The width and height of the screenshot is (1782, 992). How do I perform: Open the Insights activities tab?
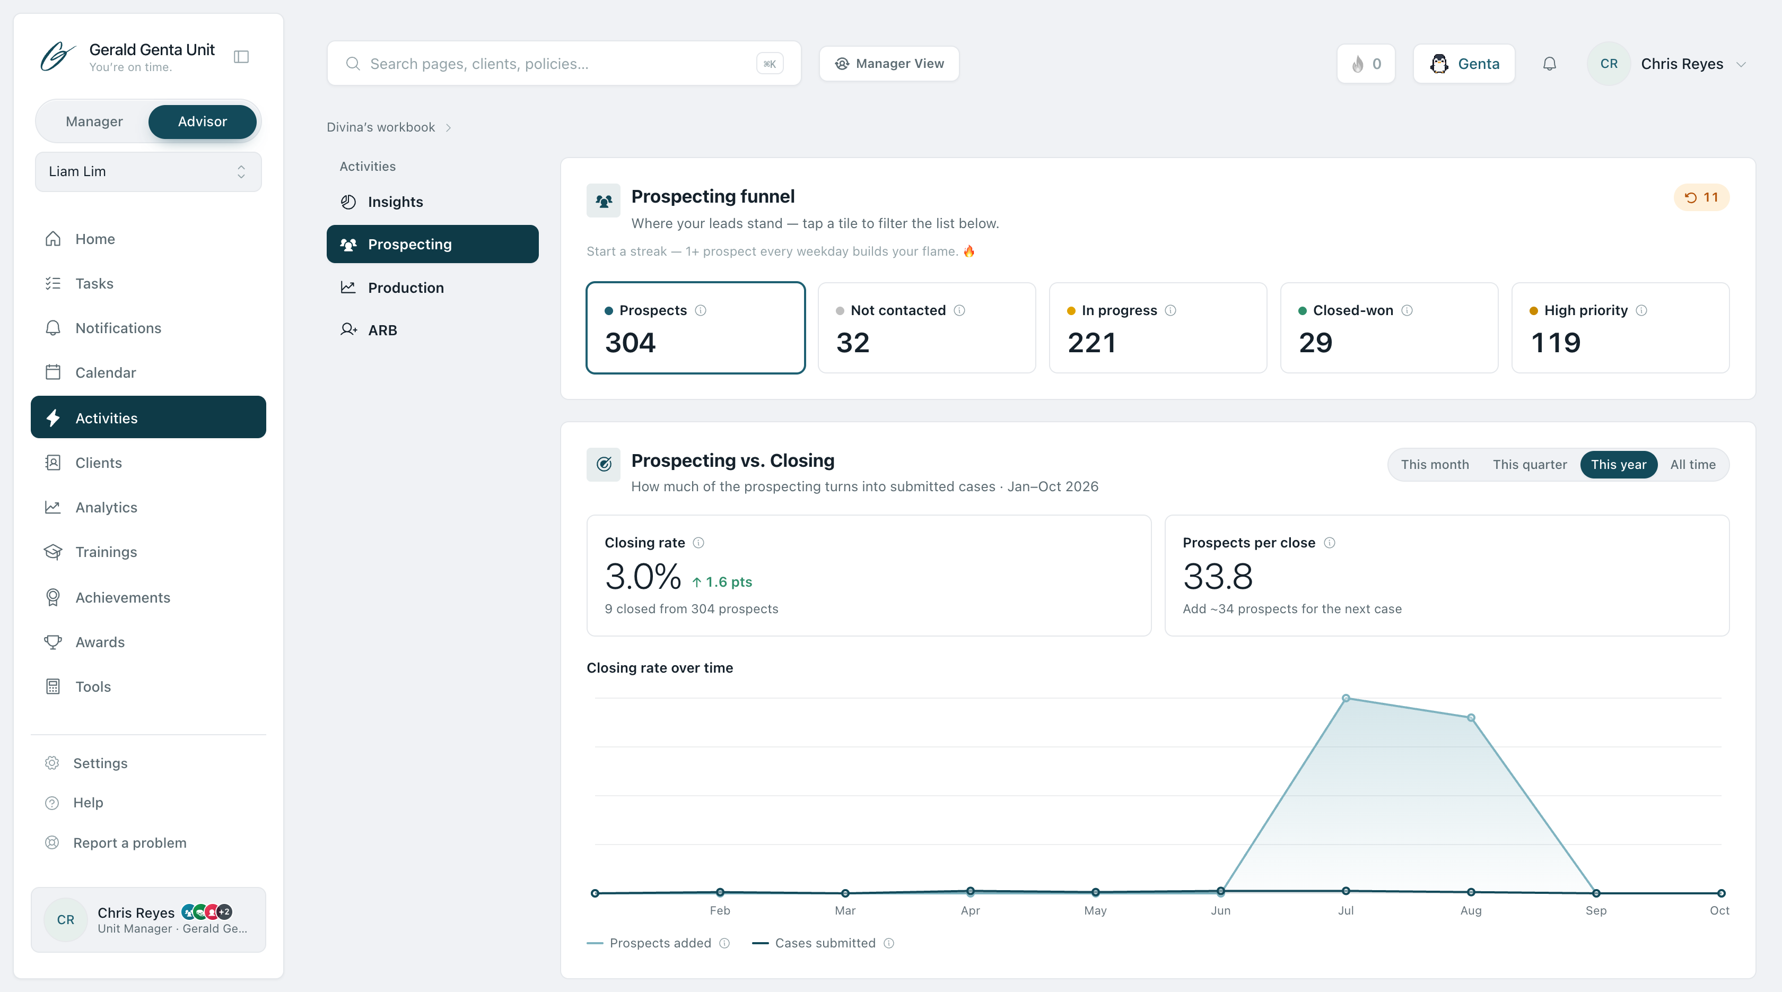click(432, 202)
